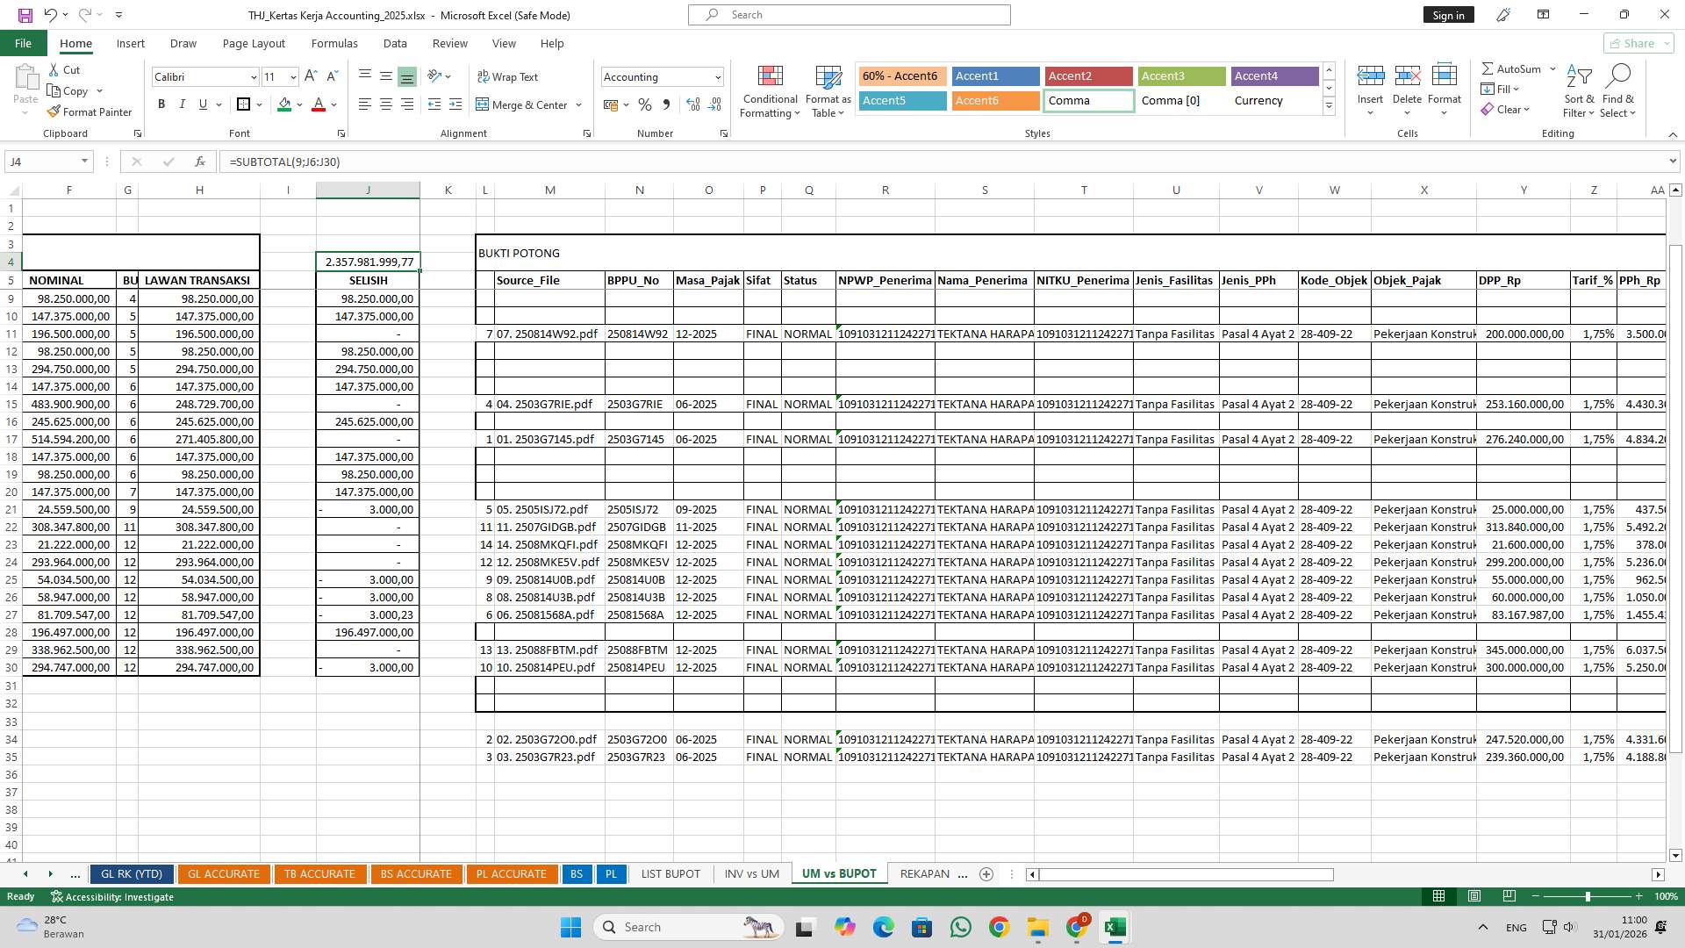Image resolution: width=1685 pixels, height=948 pixels.
Task: Toggle Bold formatting
Action: tap(161, 104)
